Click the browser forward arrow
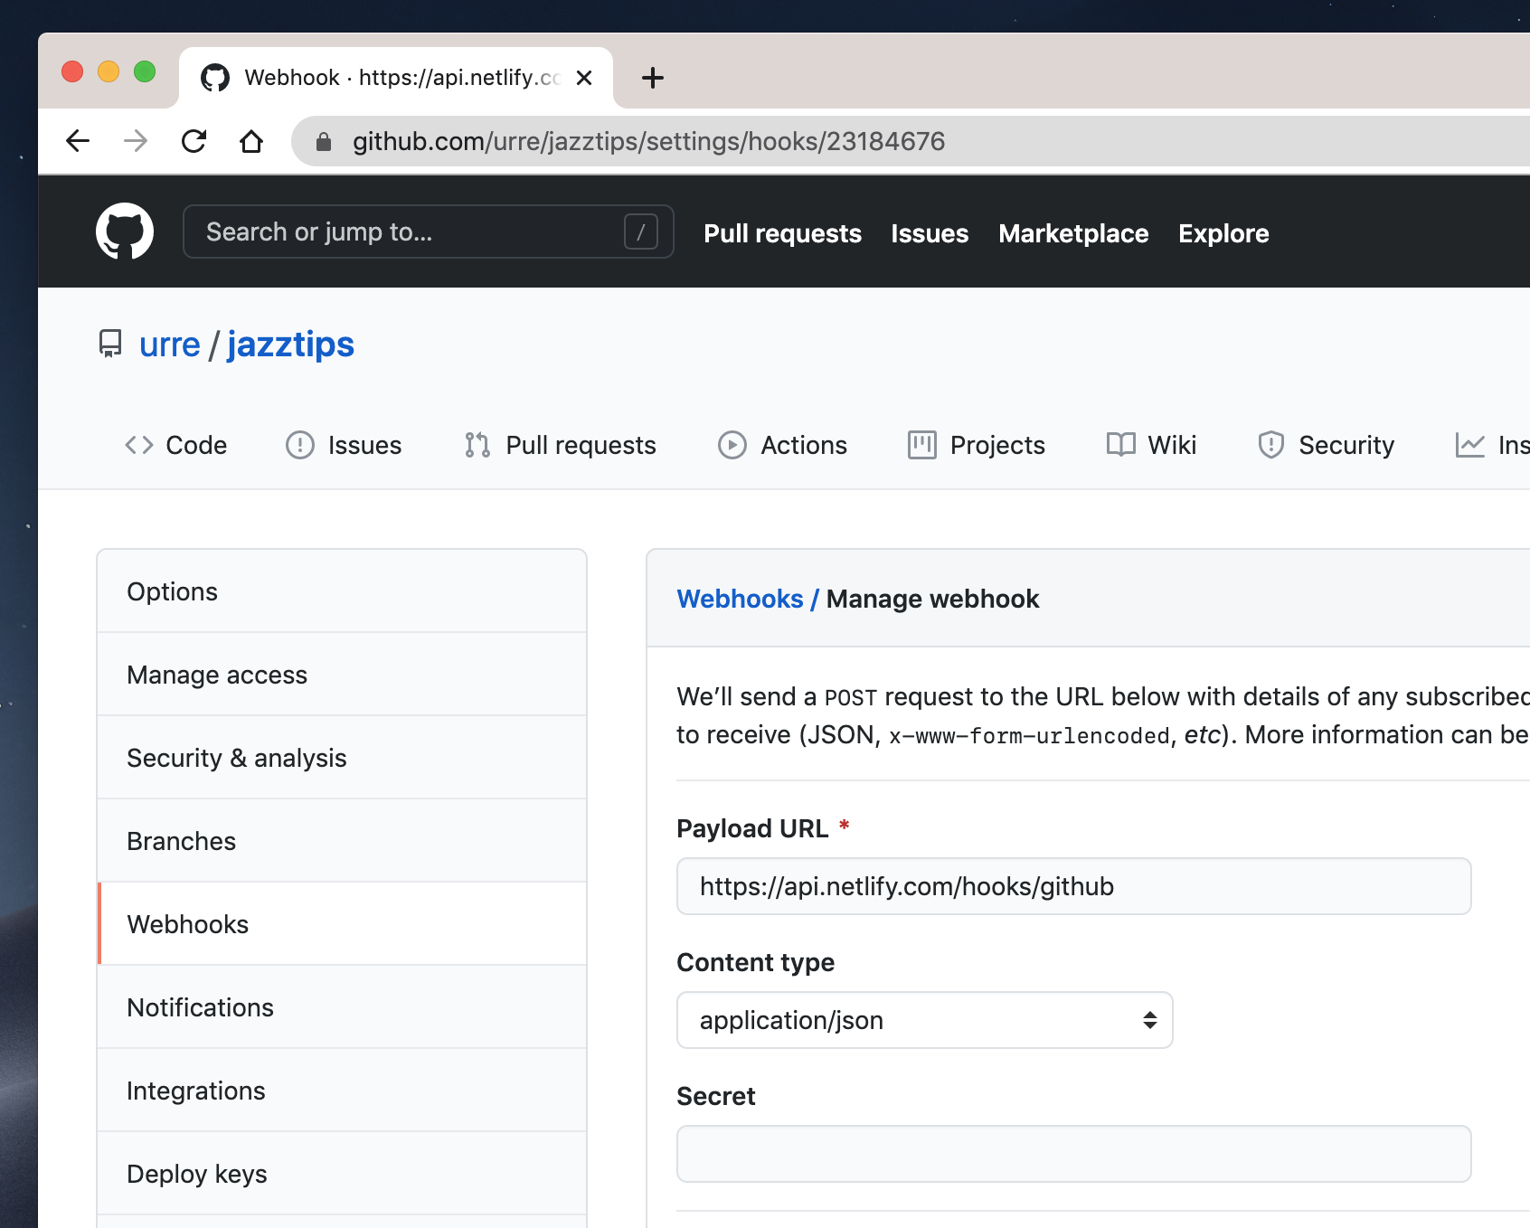The image size is (1530, 1228). click(x=136, y=141)
